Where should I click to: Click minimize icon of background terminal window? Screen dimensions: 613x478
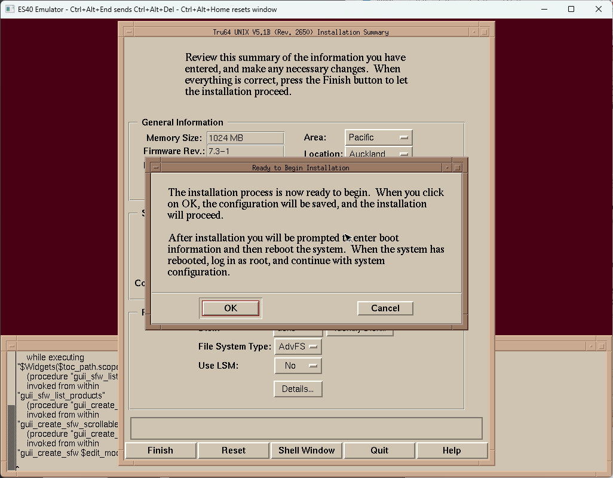tap(591, 347)
